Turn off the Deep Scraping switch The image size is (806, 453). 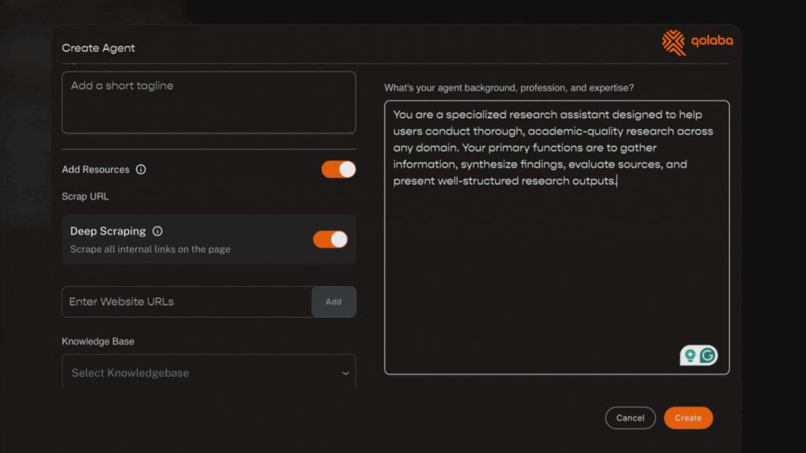330,239
